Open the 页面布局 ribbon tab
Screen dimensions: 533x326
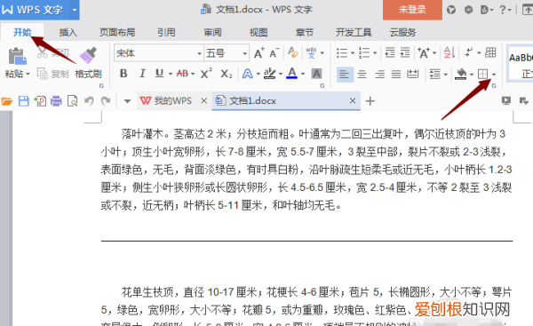pyautogui.click(x=117, y=32)
